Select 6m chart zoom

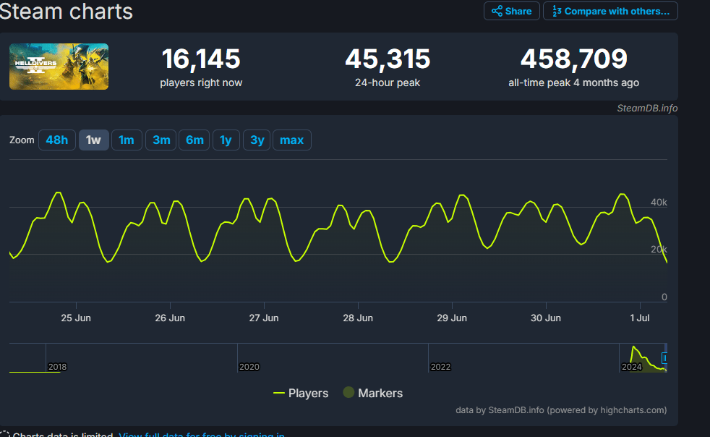click(194, 140)
